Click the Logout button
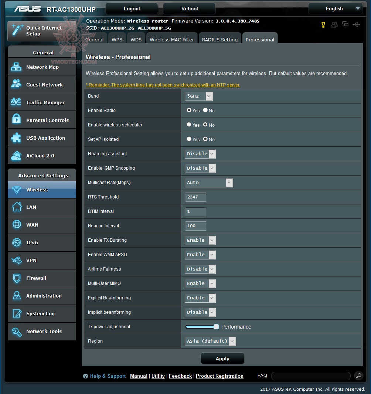The image size is (371, 394). pos(132,9)
